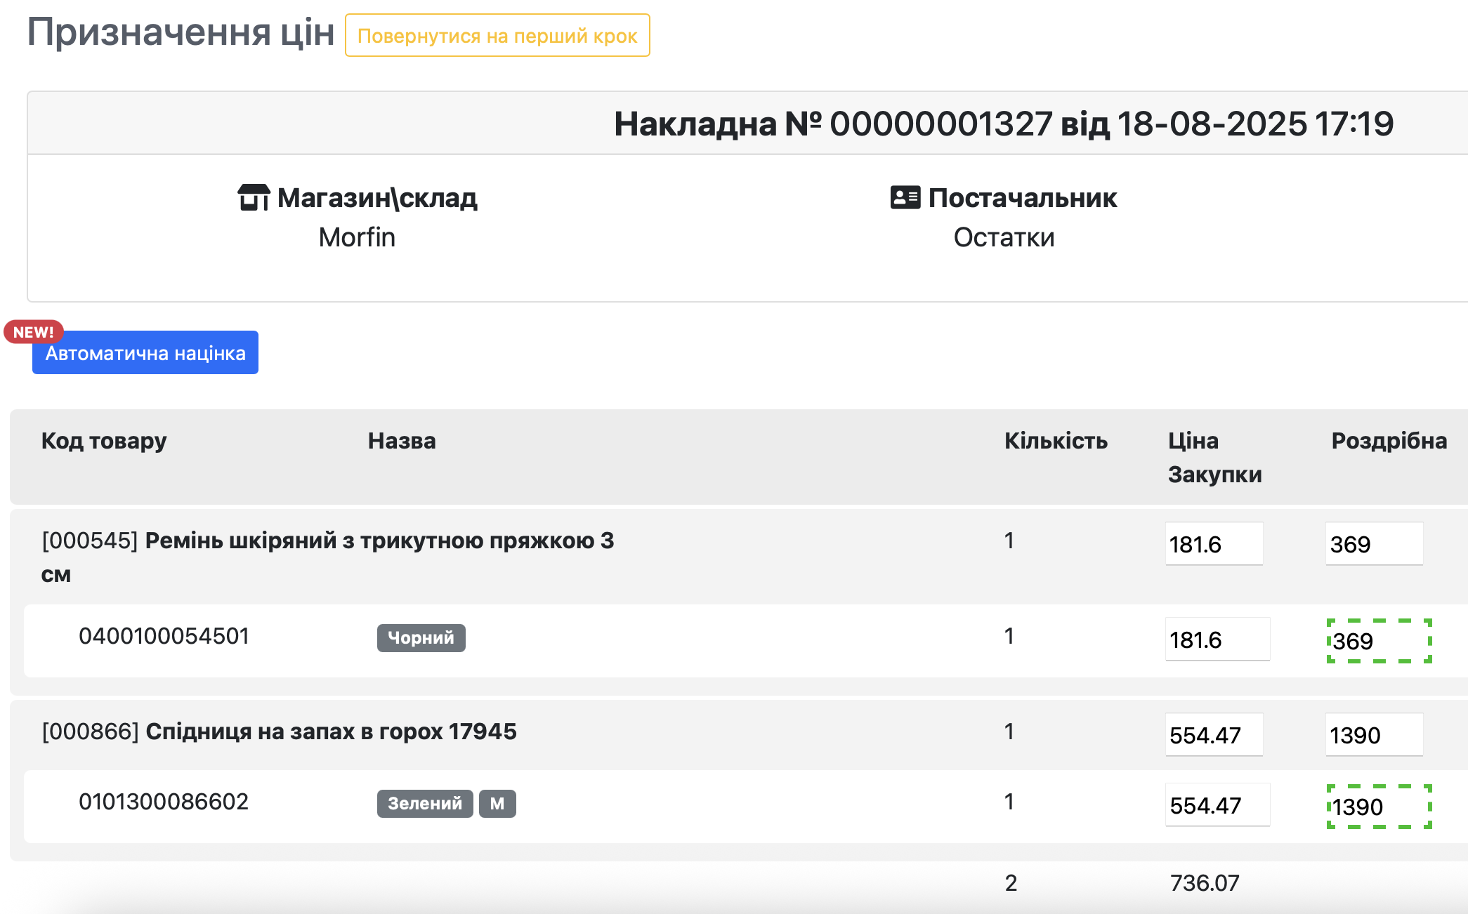Edit purchase price for barcode 0101300086602

pyautogui.click(x=1217, y=805)
